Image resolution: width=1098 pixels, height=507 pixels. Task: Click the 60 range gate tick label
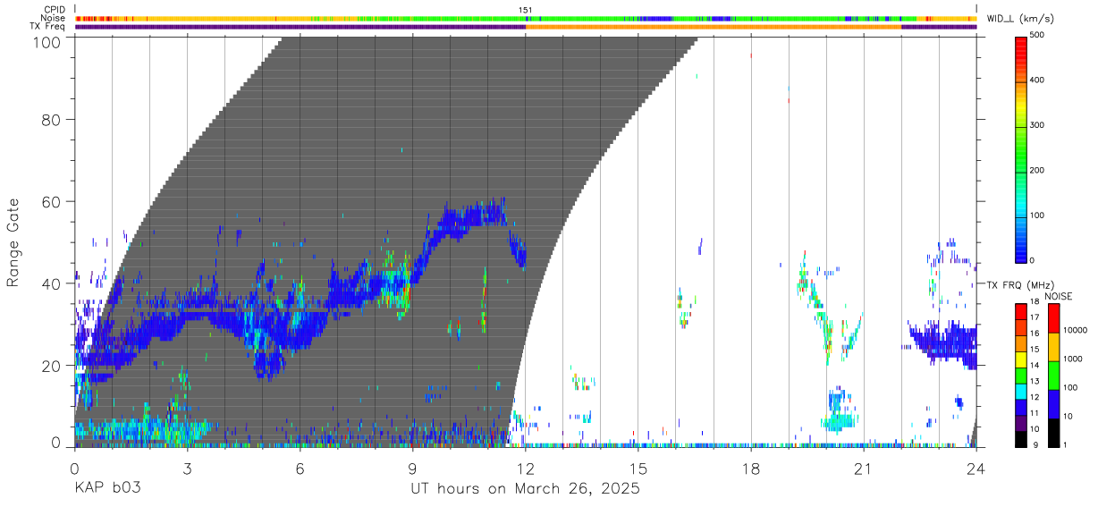point(54,202)
